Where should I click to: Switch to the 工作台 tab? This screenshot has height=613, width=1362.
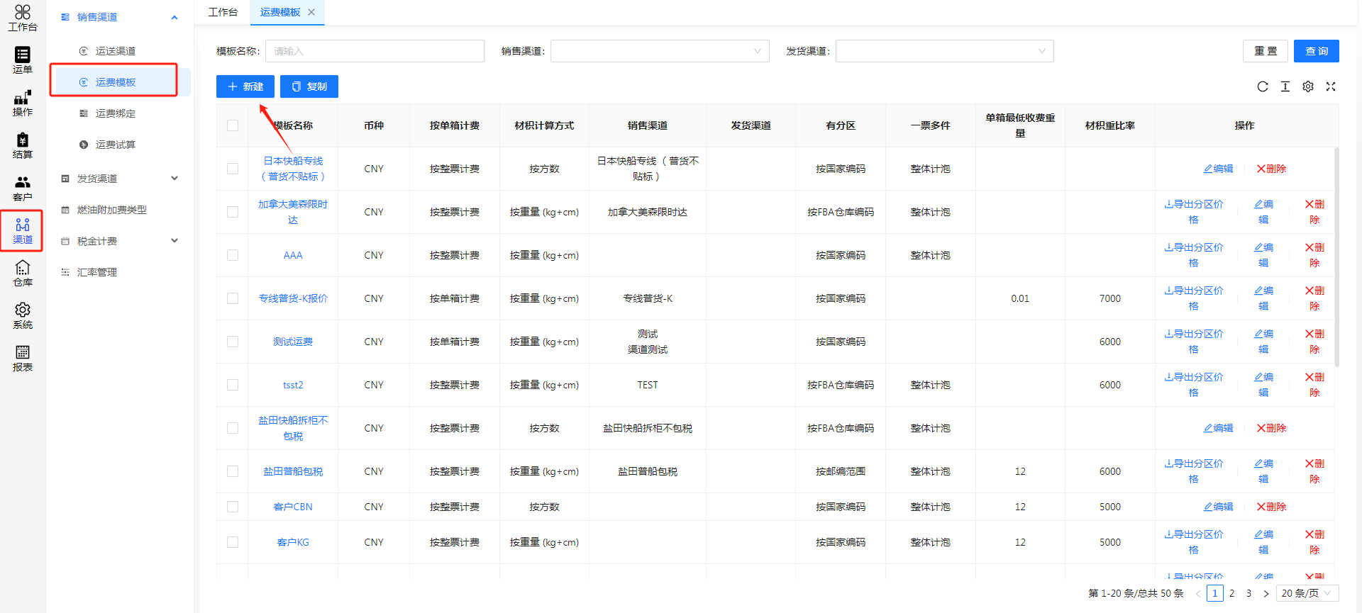click(223, 12)
